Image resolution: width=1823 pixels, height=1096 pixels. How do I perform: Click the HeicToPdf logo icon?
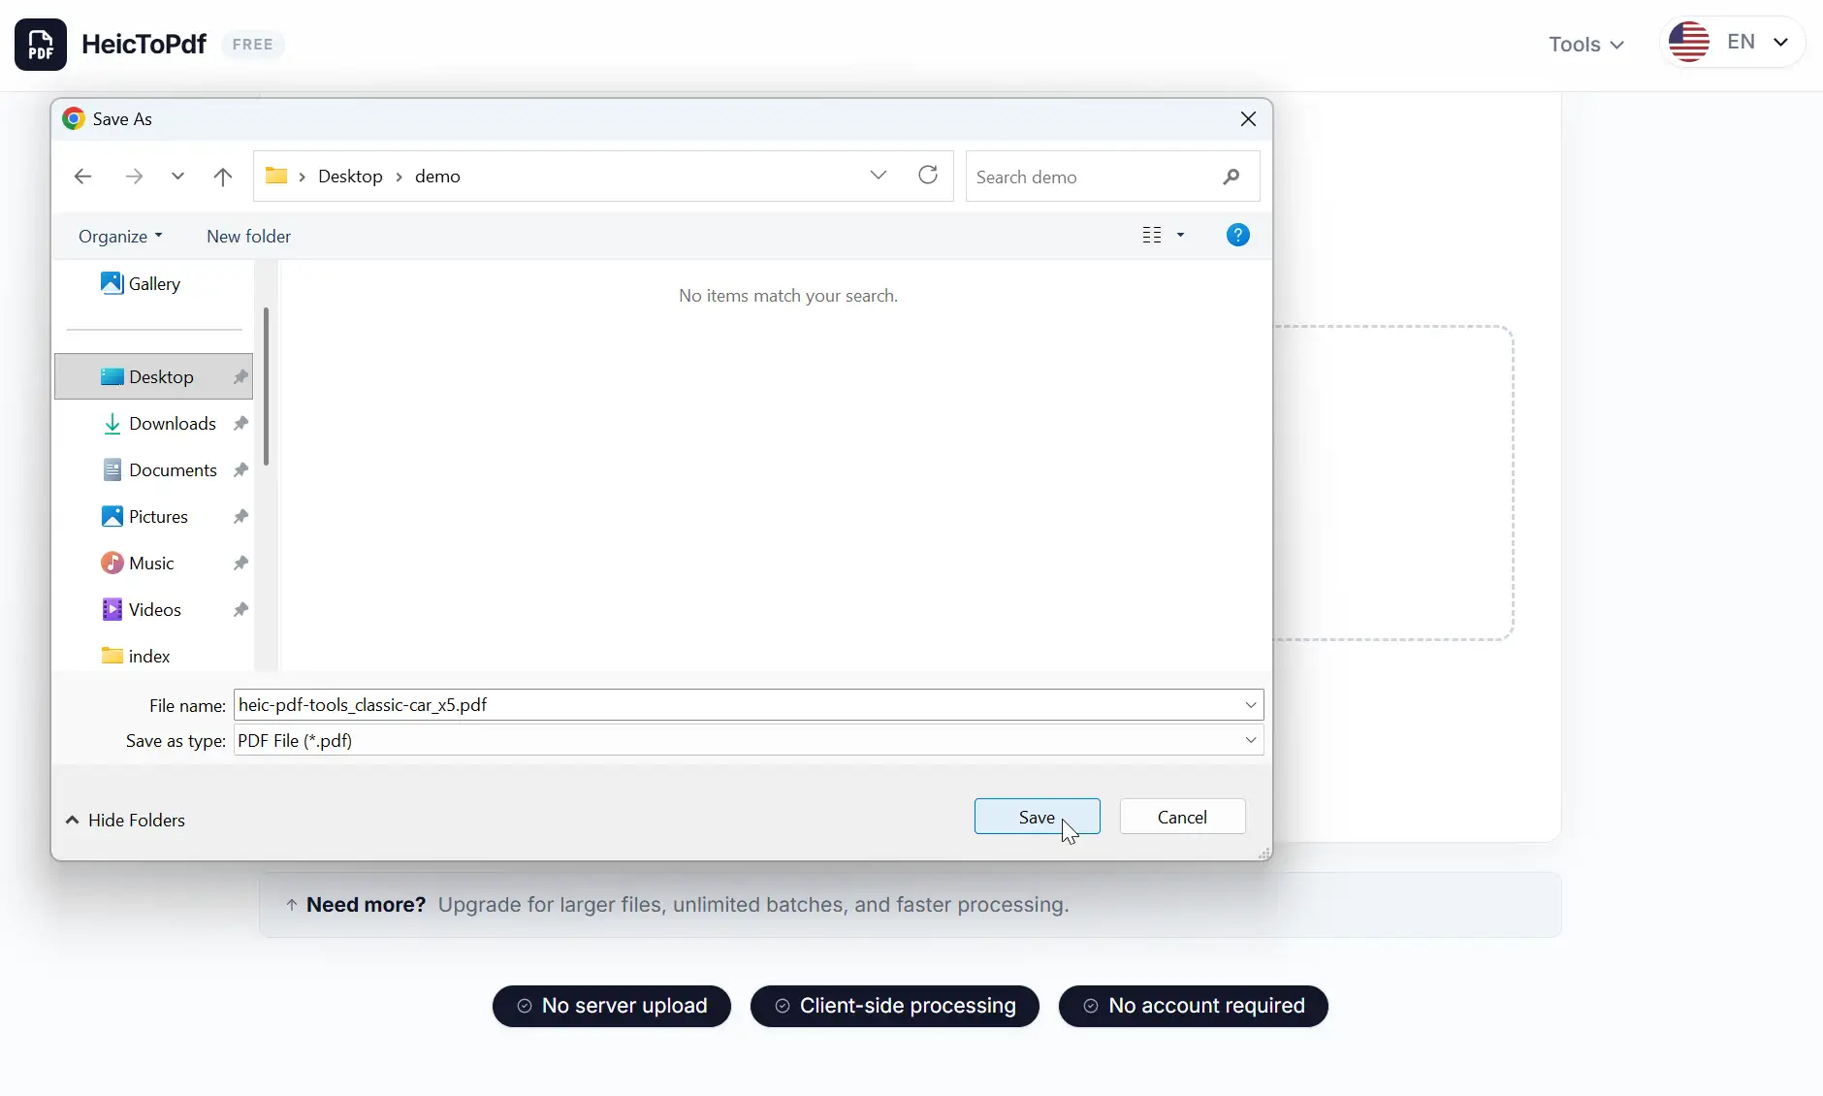tap(41, 45)
